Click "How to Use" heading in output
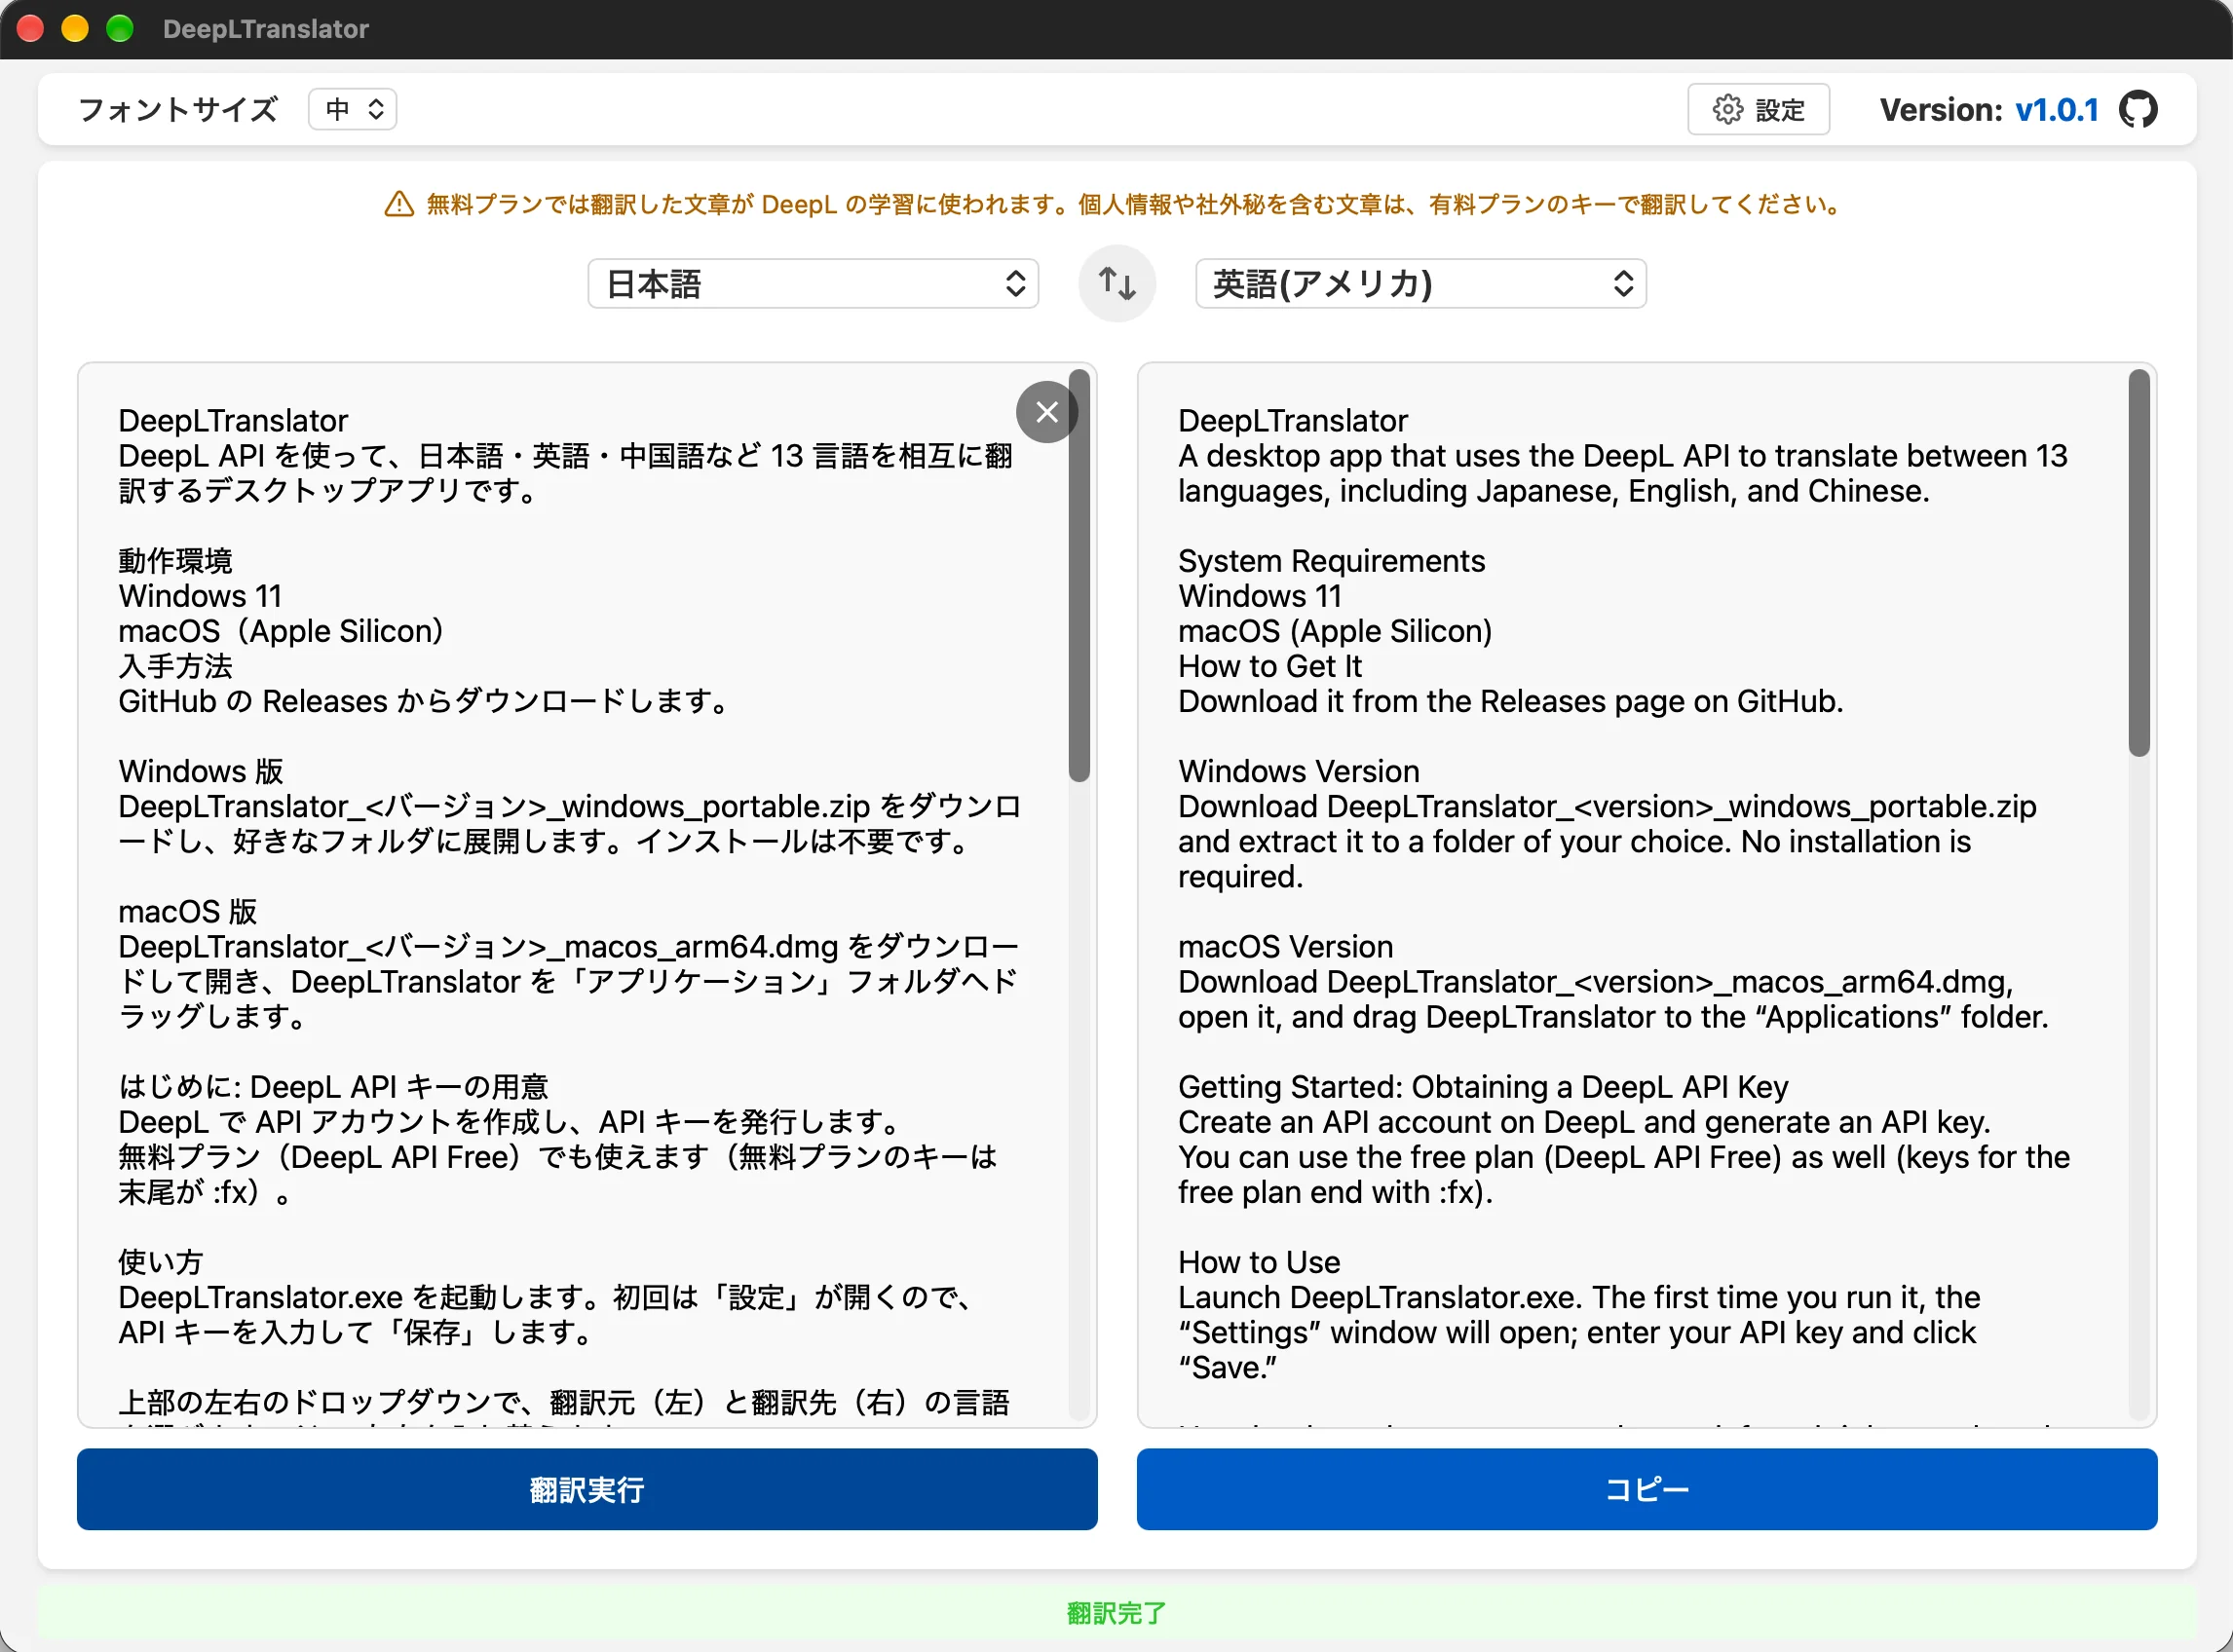 click(x=1258, y=1262)
